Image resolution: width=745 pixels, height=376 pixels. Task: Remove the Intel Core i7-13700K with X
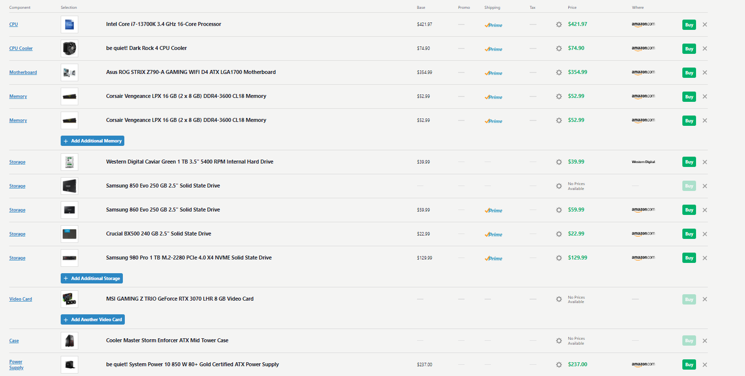[x=705, y=24]
